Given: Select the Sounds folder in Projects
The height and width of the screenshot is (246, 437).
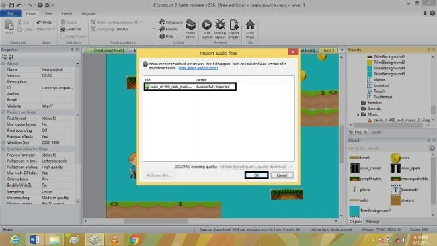Looking at the screenshot, I should 371,109.
